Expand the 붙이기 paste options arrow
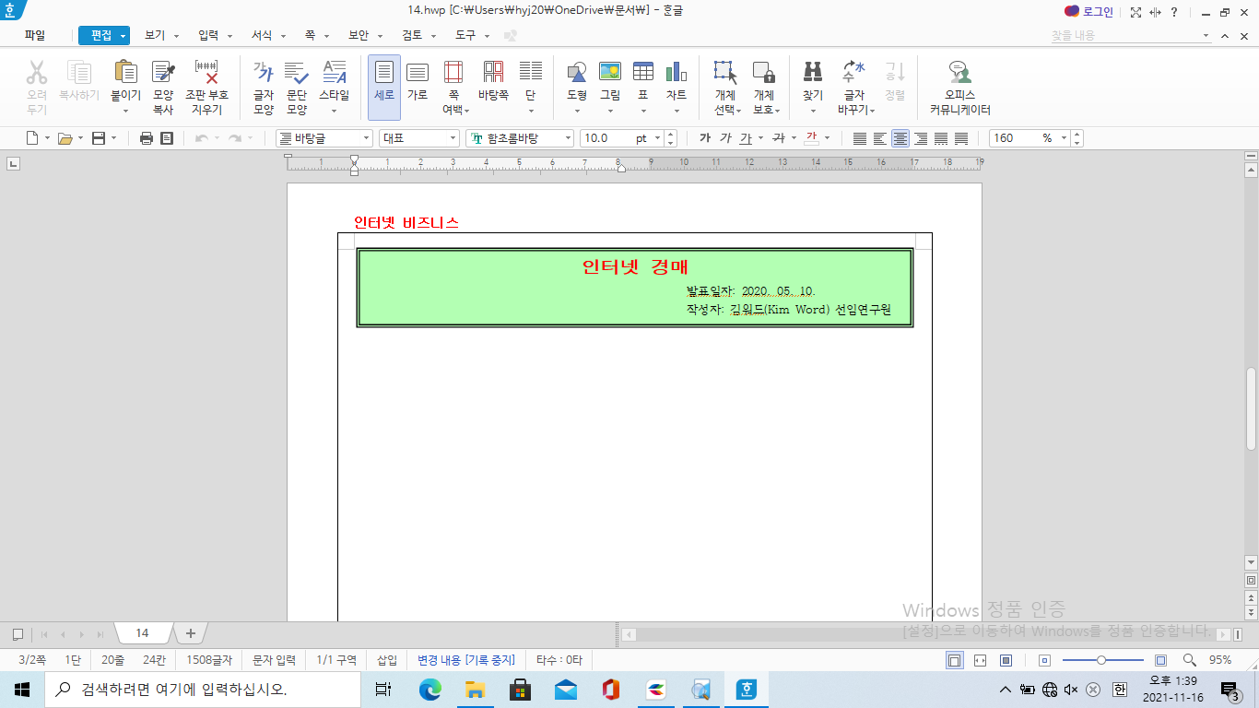Image resolution: width=1259 pixels, height=708 pixels. click(x=125, y=112)
